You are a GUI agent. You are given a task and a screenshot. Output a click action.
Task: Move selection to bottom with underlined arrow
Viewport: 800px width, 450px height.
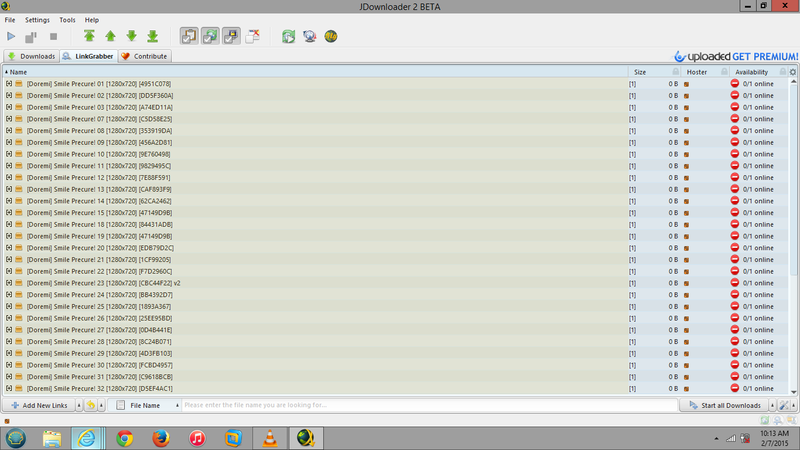[152, 36]
